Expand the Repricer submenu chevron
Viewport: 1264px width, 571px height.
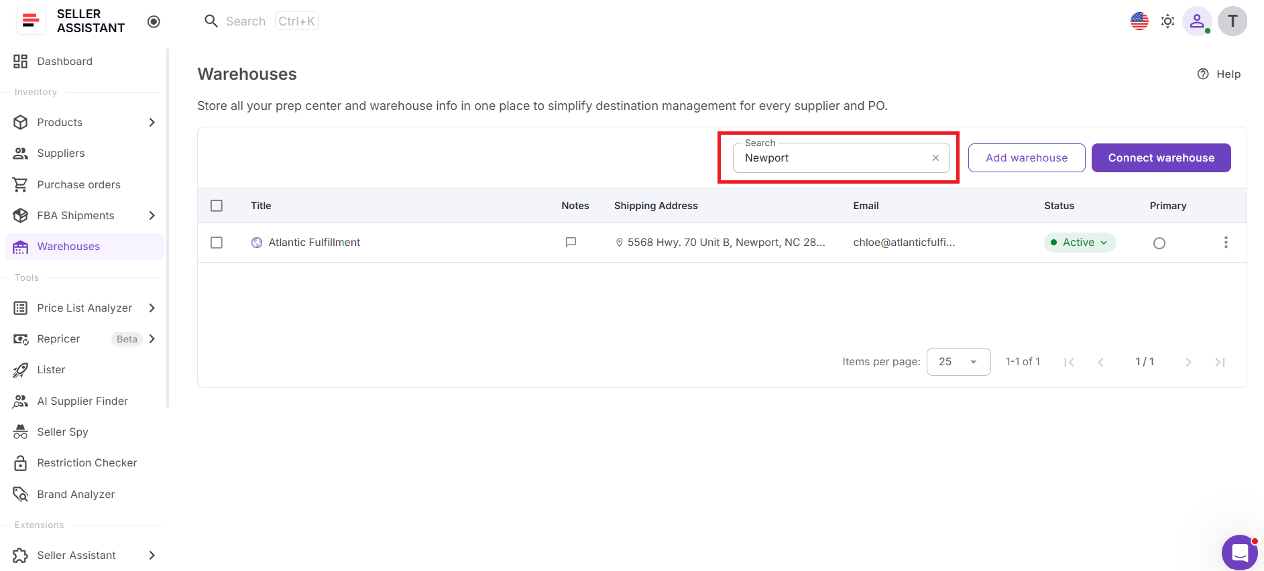152,339
